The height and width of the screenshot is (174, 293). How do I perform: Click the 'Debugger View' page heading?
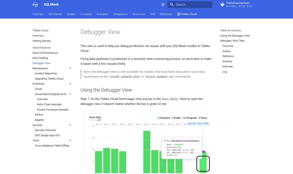pyautogui.click(x=100, y=32)
